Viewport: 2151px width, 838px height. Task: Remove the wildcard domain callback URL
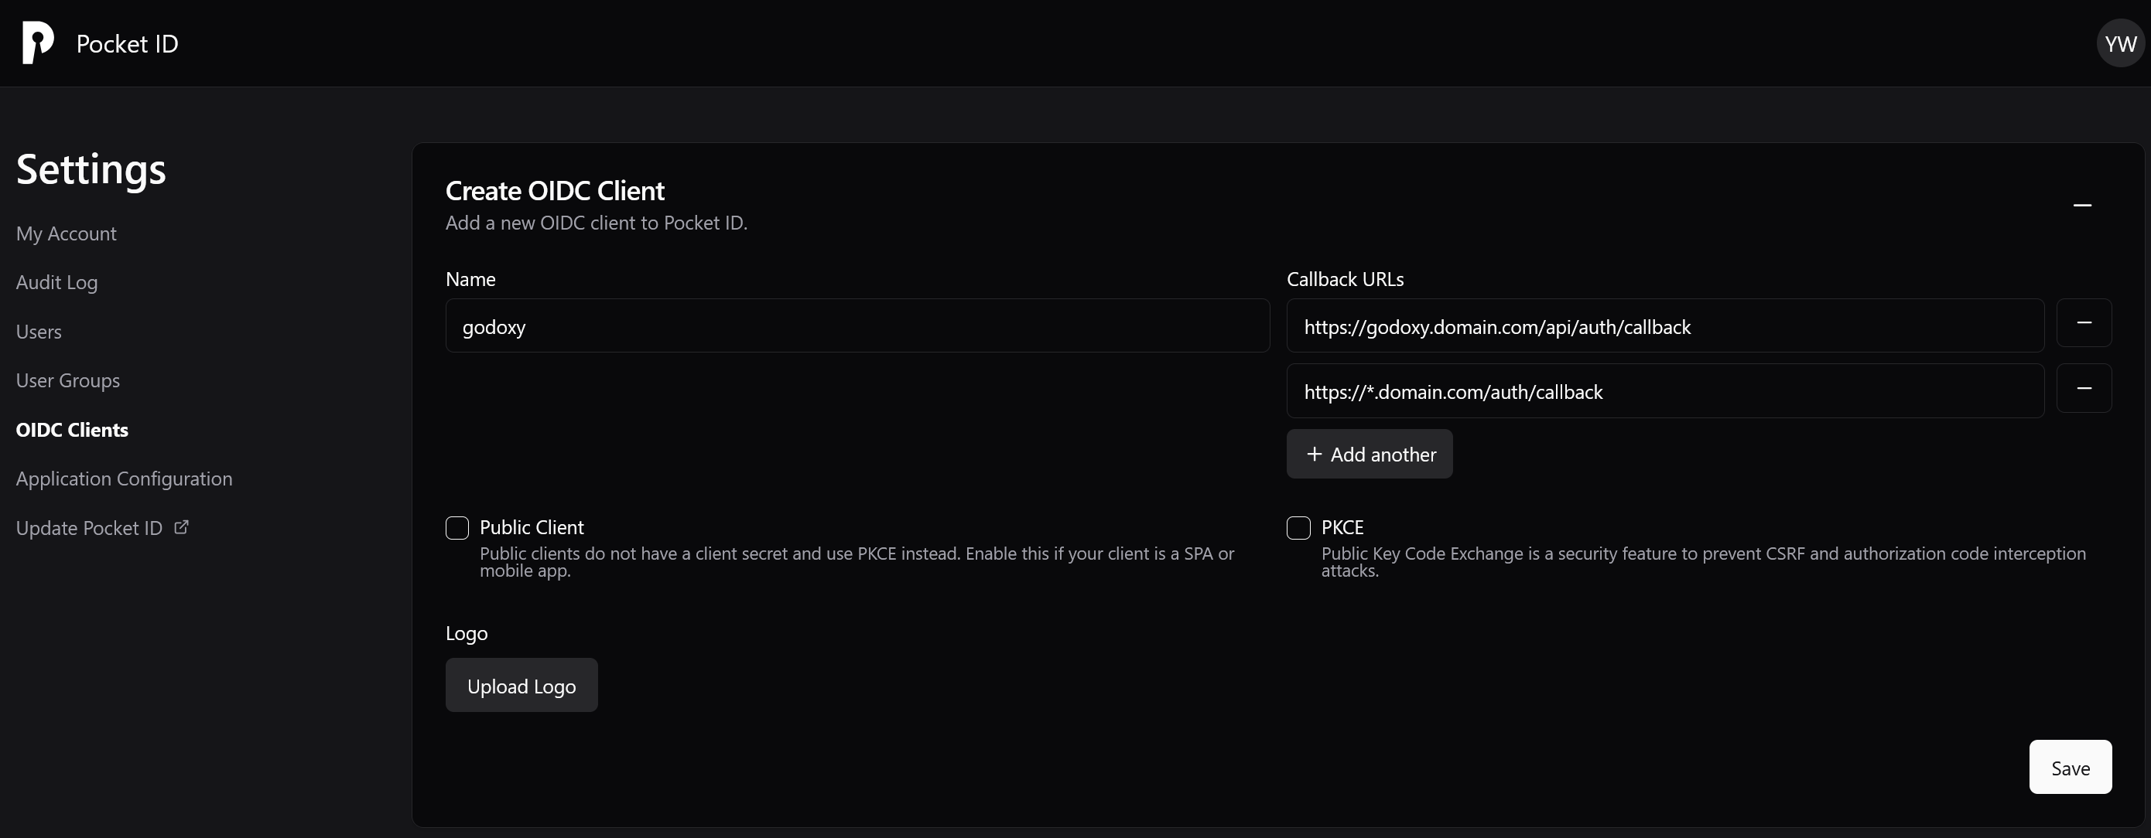(x=2084, y=388)
